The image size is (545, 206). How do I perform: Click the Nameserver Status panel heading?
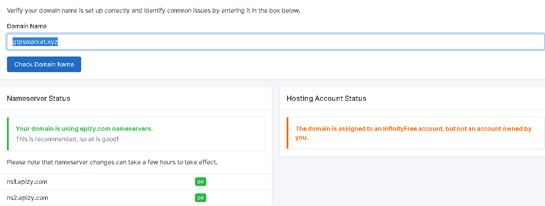pos(39,98)
